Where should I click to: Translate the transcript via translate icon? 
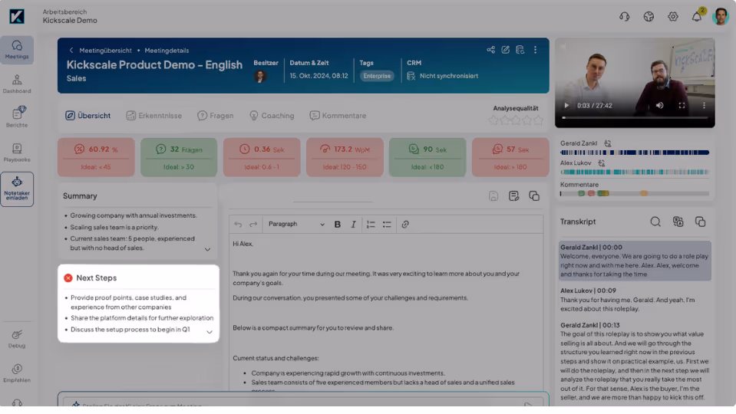click(x=678, y=222)
